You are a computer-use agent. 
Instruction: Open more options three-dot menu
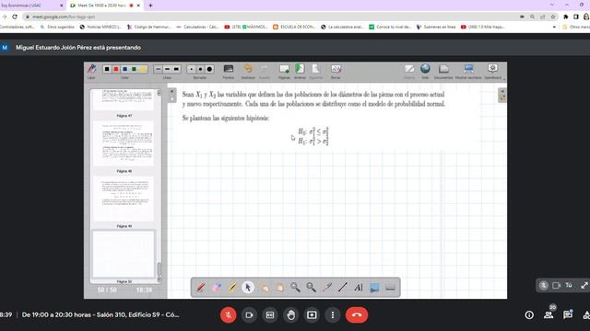click(333, 314)
